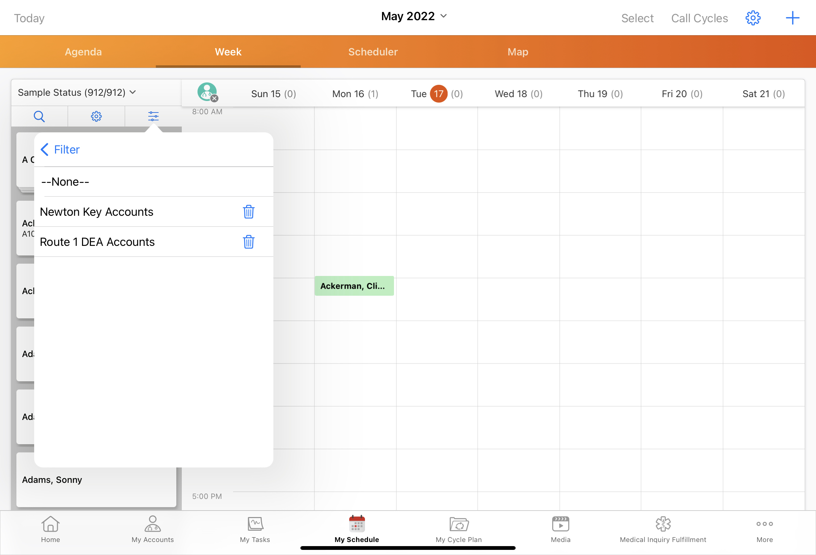Switch to the Scheduler tab
This screenshot has width=816, height=555.
coord(372,52)
